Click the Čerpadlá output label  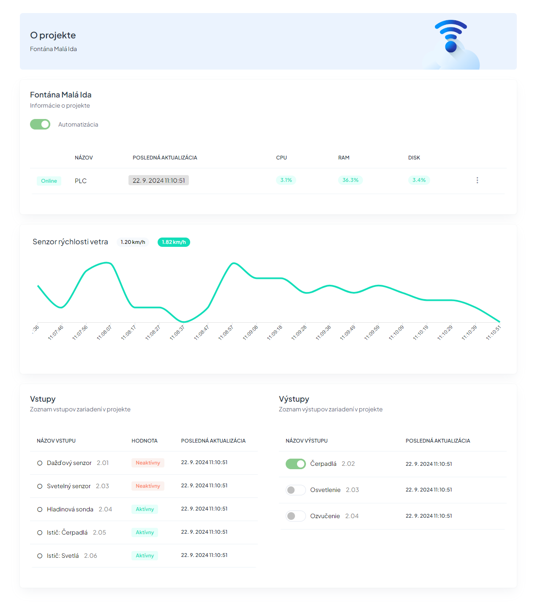(x=323, y=464)
